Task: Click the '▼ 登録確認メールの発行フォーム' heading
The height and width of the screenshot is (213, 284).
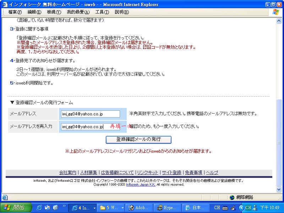Action: [x=42, y=103]
